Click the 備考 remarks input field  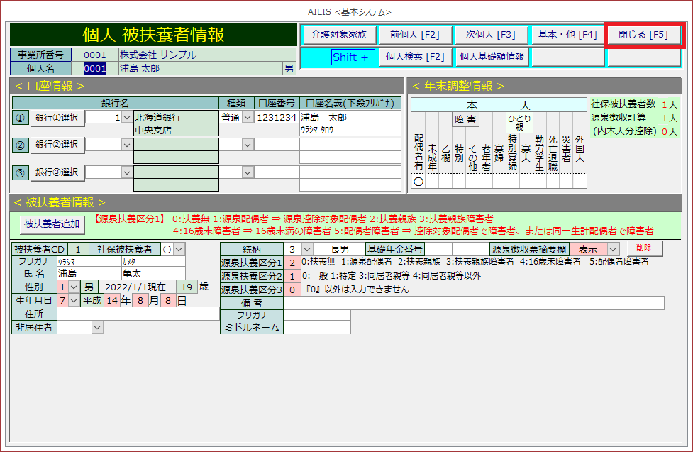[x=473, y=303]
